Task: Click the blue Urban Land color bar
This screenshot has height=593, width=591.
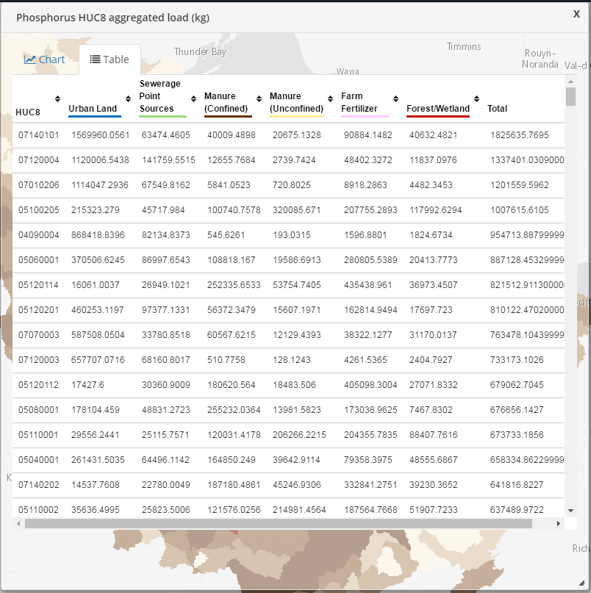Action: (95, 116)
